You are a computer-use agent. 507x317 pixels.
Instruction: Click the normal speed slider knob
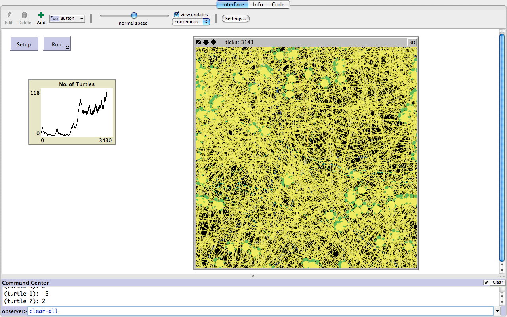(134, 15)
